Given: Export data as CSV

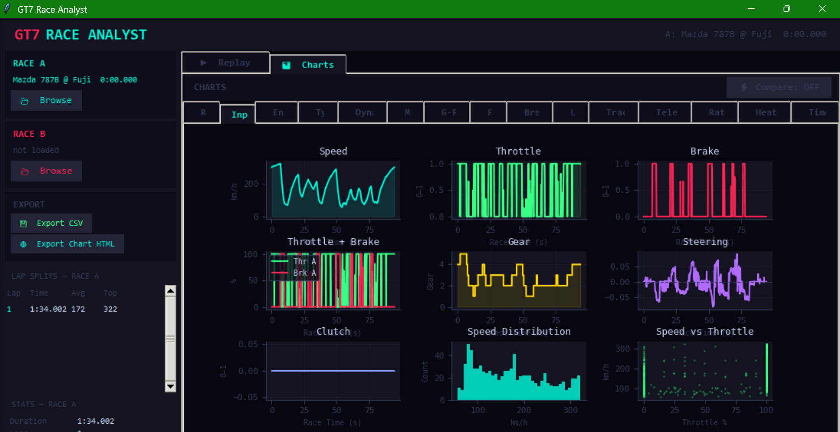Looking at the screenshot, I should (51, 223).
